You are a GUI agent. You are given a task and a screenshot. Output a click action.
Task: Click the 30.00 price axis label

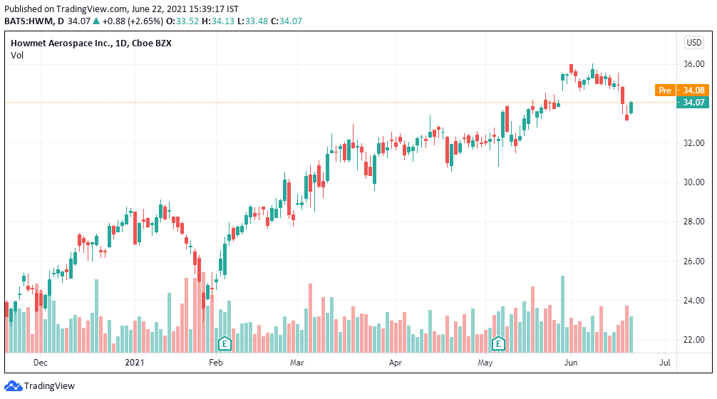click(693, 182)
